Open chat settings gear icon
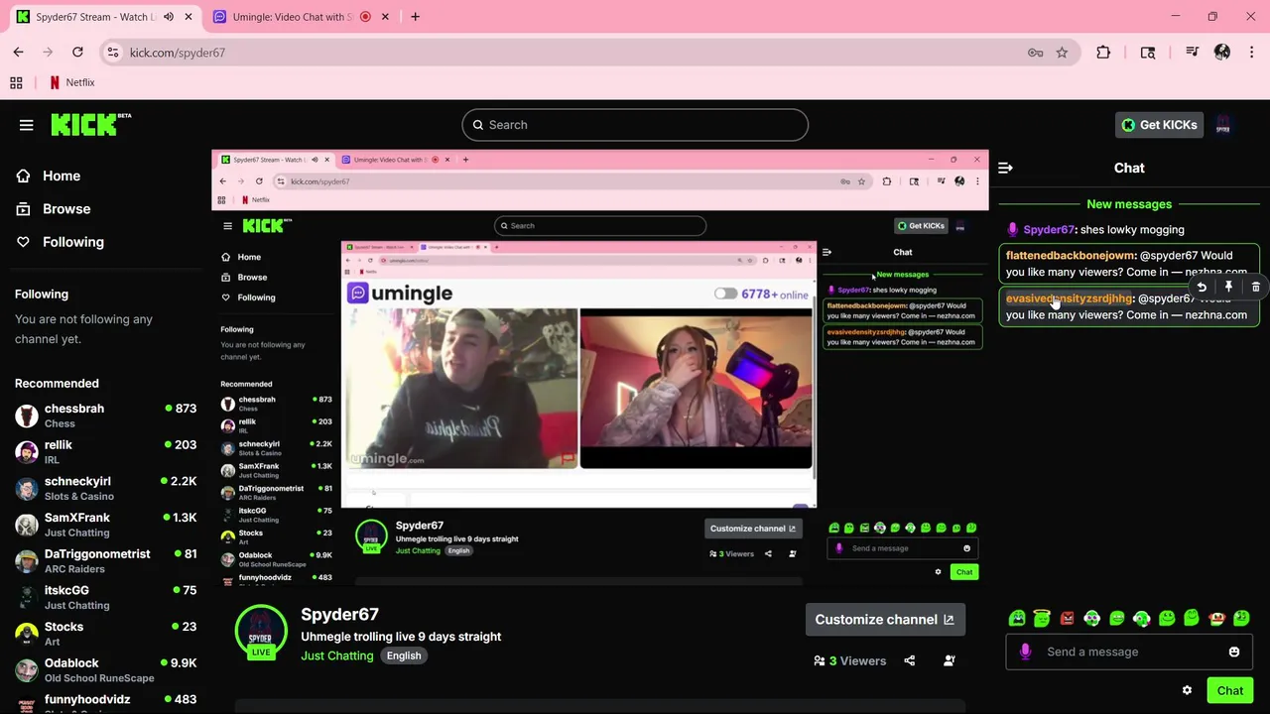The height and width of the screenshot is (714, 1270). tap(1187, 690)
